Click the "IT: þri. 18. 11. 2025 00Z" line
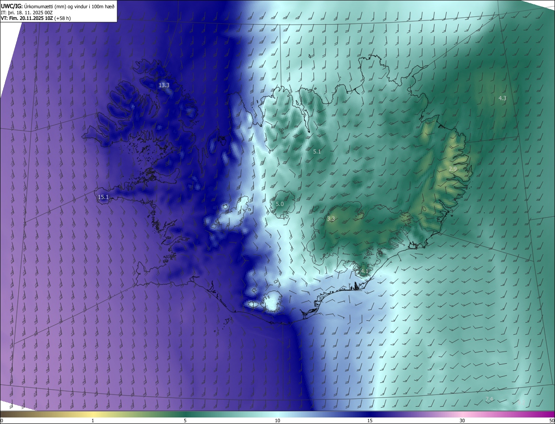The height and width of the screenshot is (424, 555). pos(27,13)
